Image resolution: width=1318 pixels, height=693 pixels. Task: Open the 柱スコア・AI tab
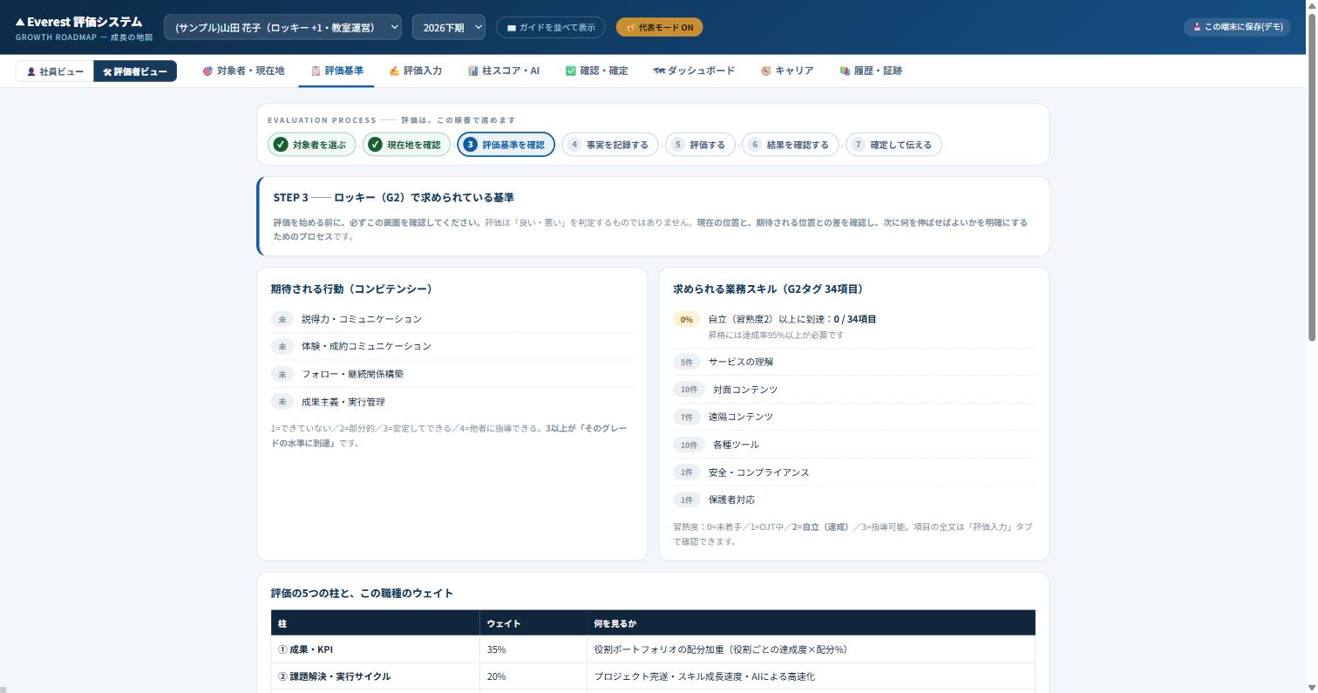(x=504, y=71)
